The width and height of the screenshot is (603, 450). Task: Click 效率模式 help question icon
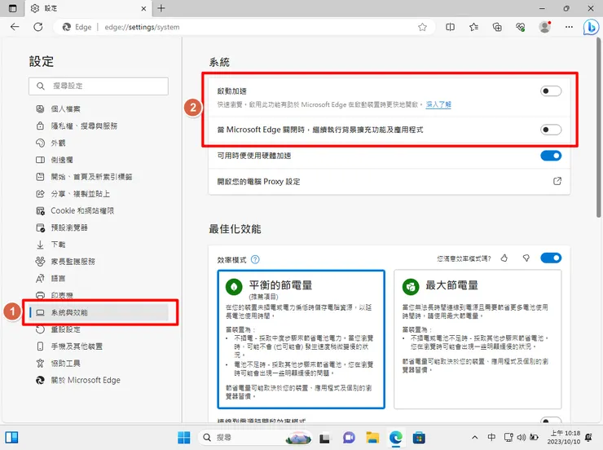[x=255, y=259]
